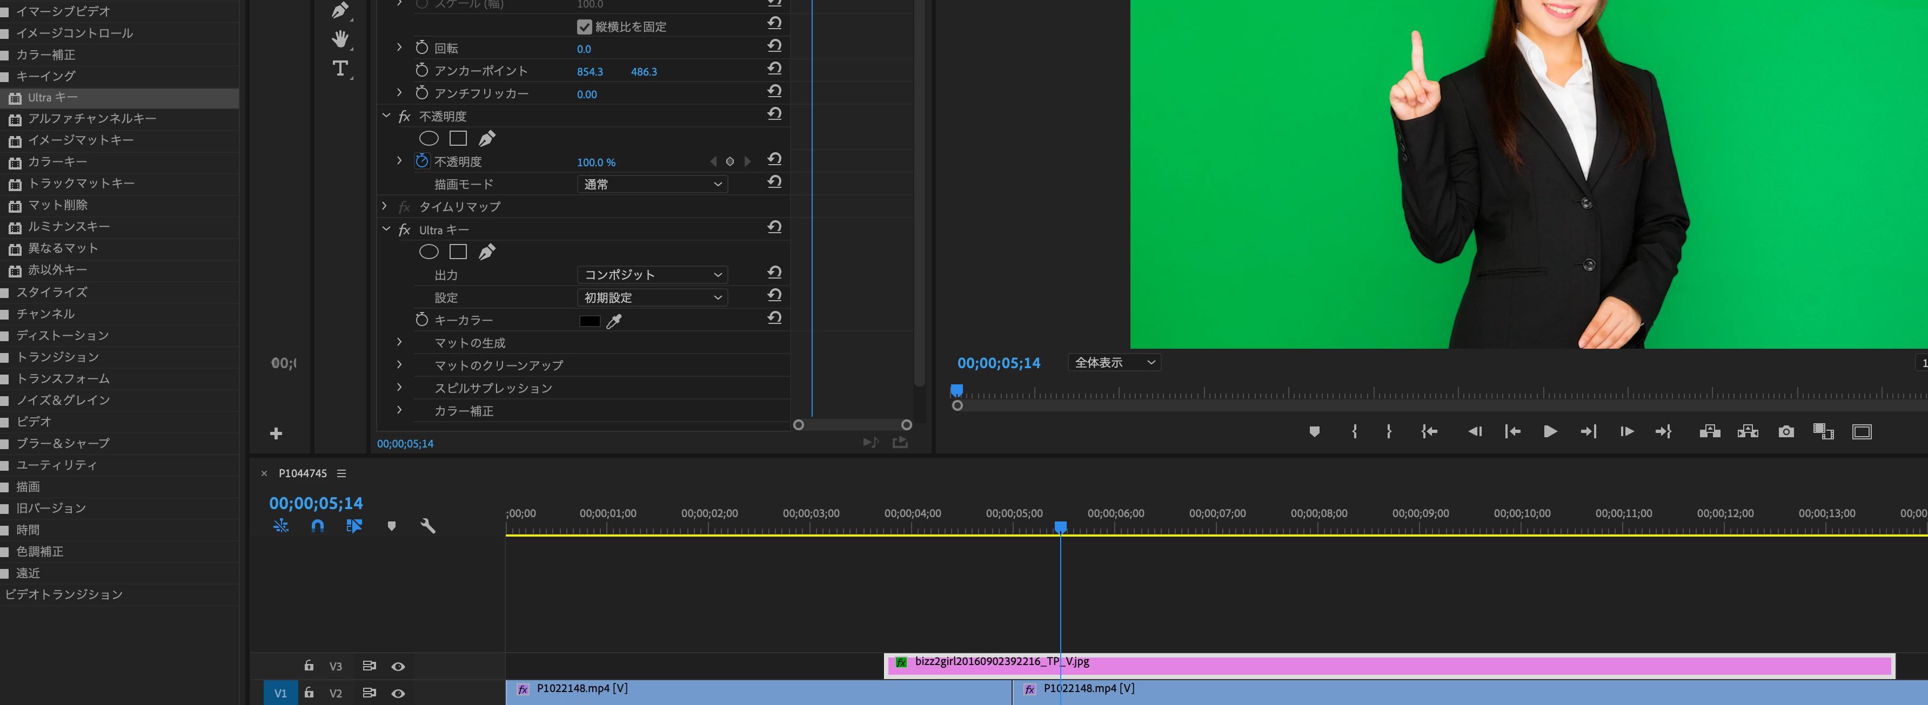
Task: Reset the rotation parameter
Action: tap(775, 46)
